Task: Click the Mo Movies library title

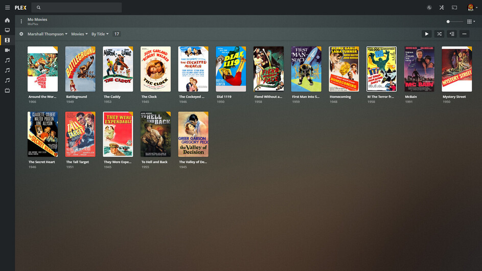Action: (37, 19)
